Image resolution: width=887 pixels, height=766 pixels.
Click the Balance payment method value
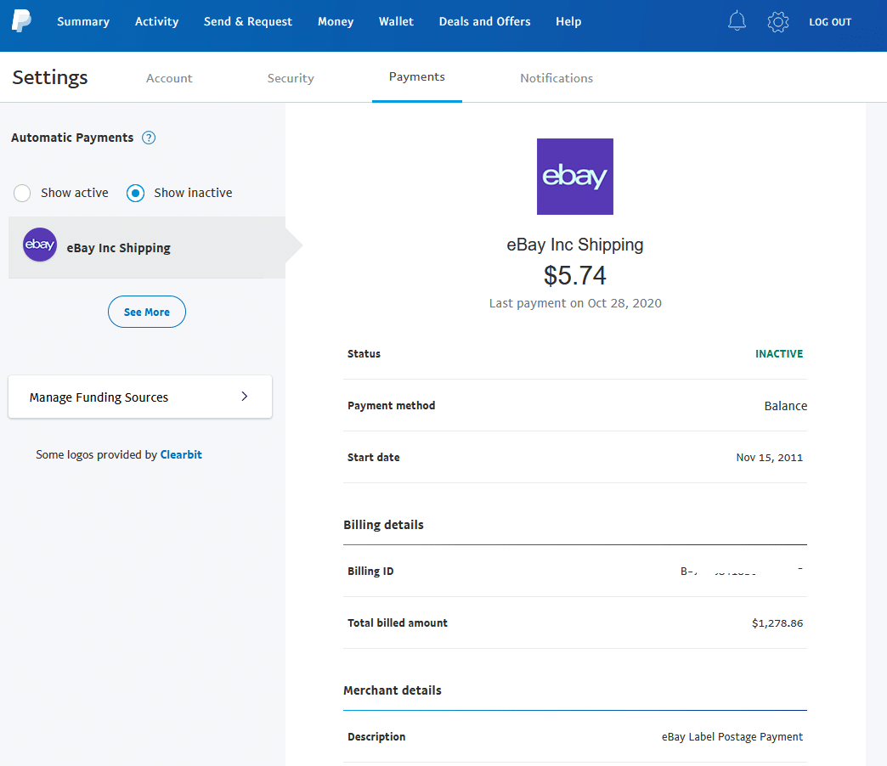point(785,406)
